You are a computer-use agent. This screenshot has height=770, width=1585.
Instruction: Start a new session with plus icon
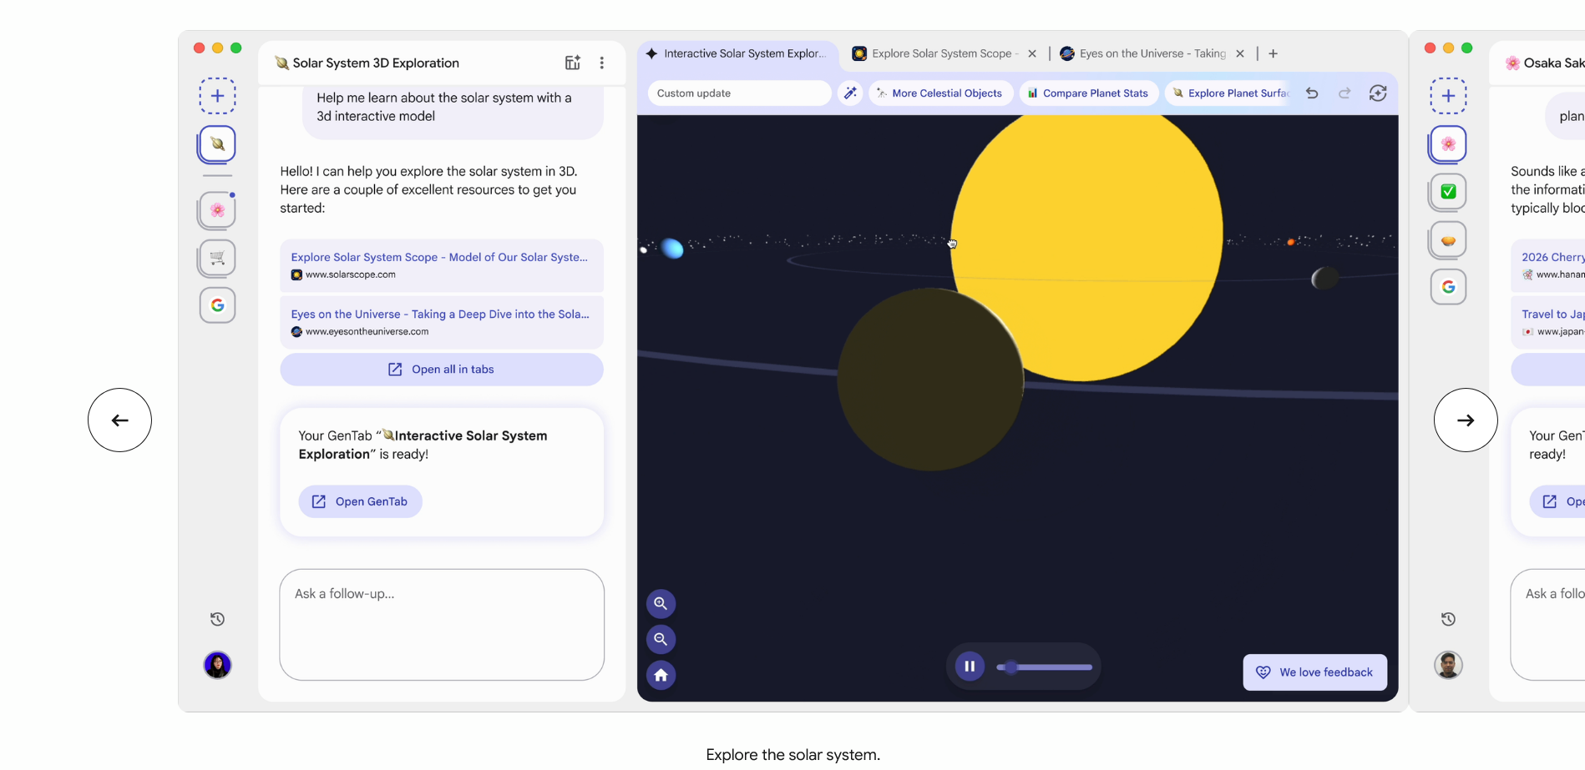pyautogui.click(x=217, y=96)
